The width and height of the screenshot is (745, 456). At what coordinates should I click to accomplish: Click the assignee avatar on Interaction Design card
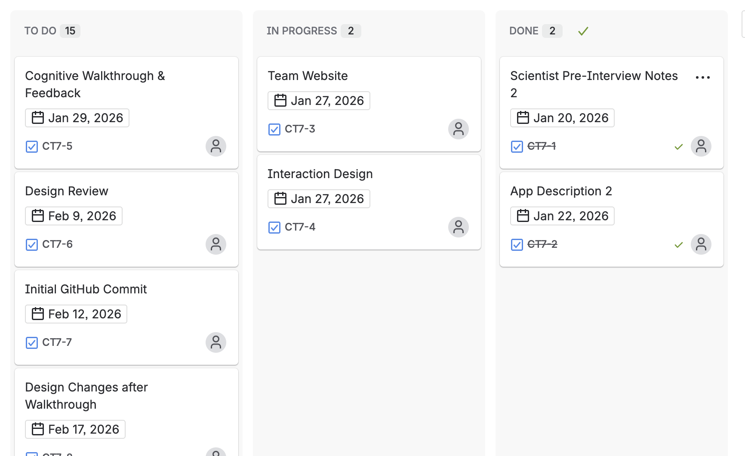coord(458,227)
